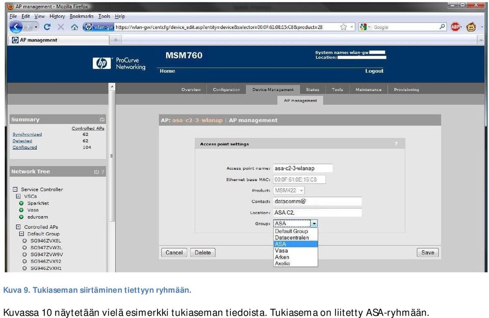Viewport: 489px width, 318px height.
Task: Click the Network Tree refresh icon
Action: [96, 172]
